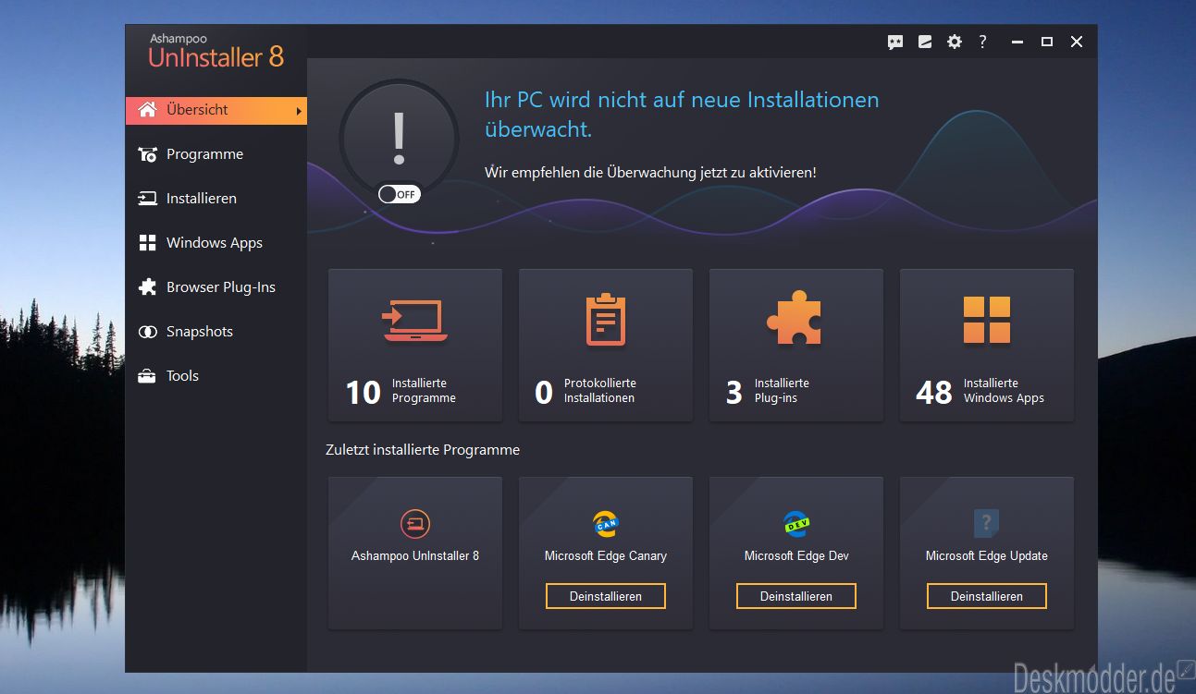Click the Microsoft Edge Canary name label
The width and height of the screenshot is (1196, 694).
(x=606, y=556)
